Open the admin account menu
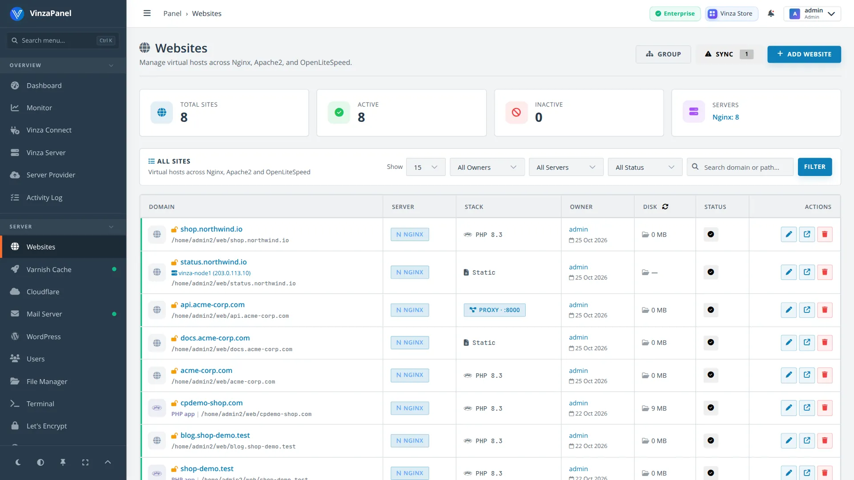This screenshot has width=854, height=480. pos(812,13)
